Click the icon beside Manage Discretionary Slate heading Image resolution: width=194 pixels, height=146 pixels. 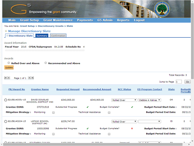pyautogui.click(x=6, y=31)
